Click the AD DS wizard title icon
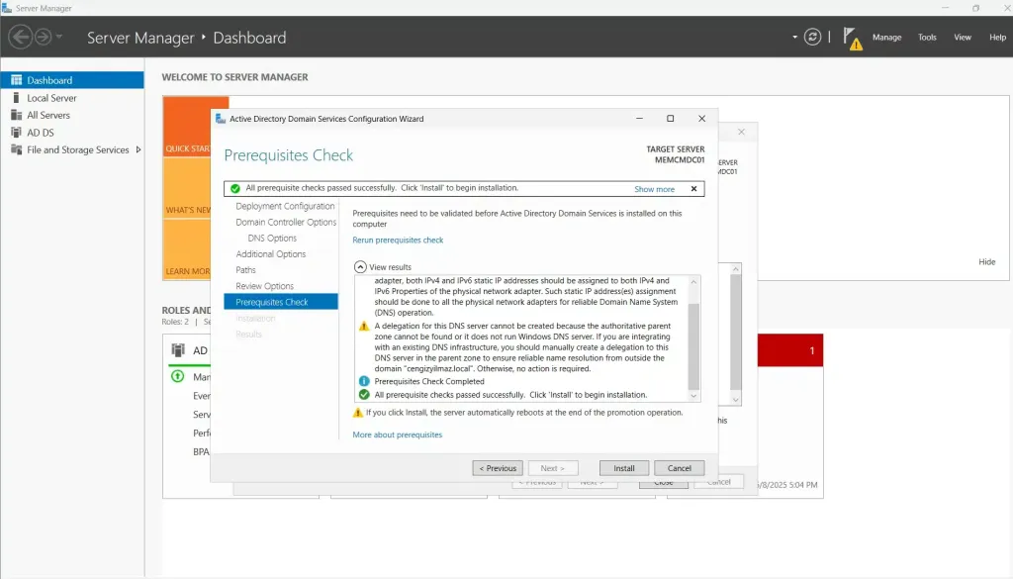This screenshot has width=1013, height=579. [x=221, y=118]
